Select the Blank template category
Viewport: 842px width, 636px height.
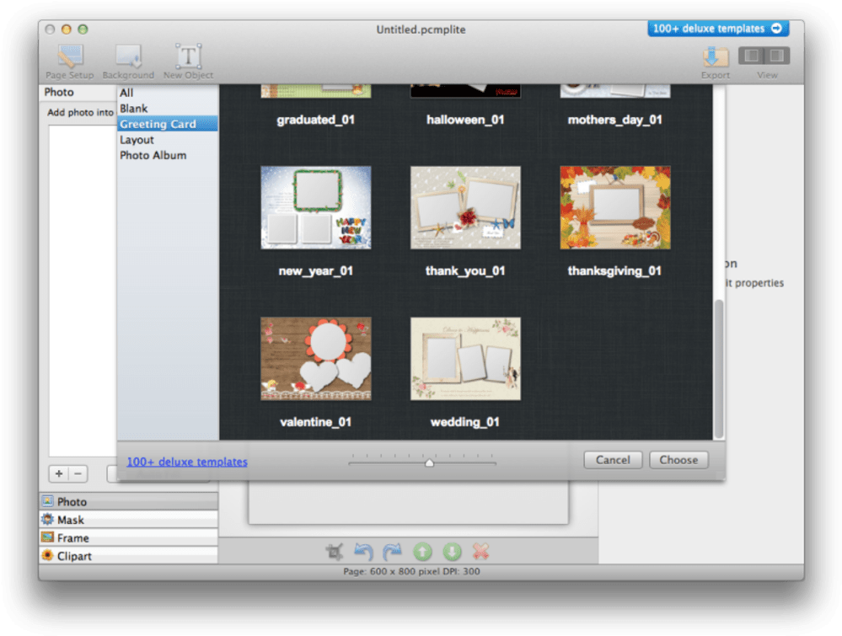point(168,109)
